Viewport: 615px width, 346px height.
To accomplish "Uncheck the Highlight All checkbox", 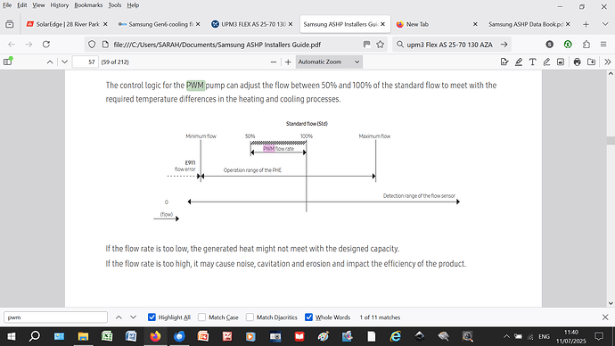I will [x=152, y=317].
